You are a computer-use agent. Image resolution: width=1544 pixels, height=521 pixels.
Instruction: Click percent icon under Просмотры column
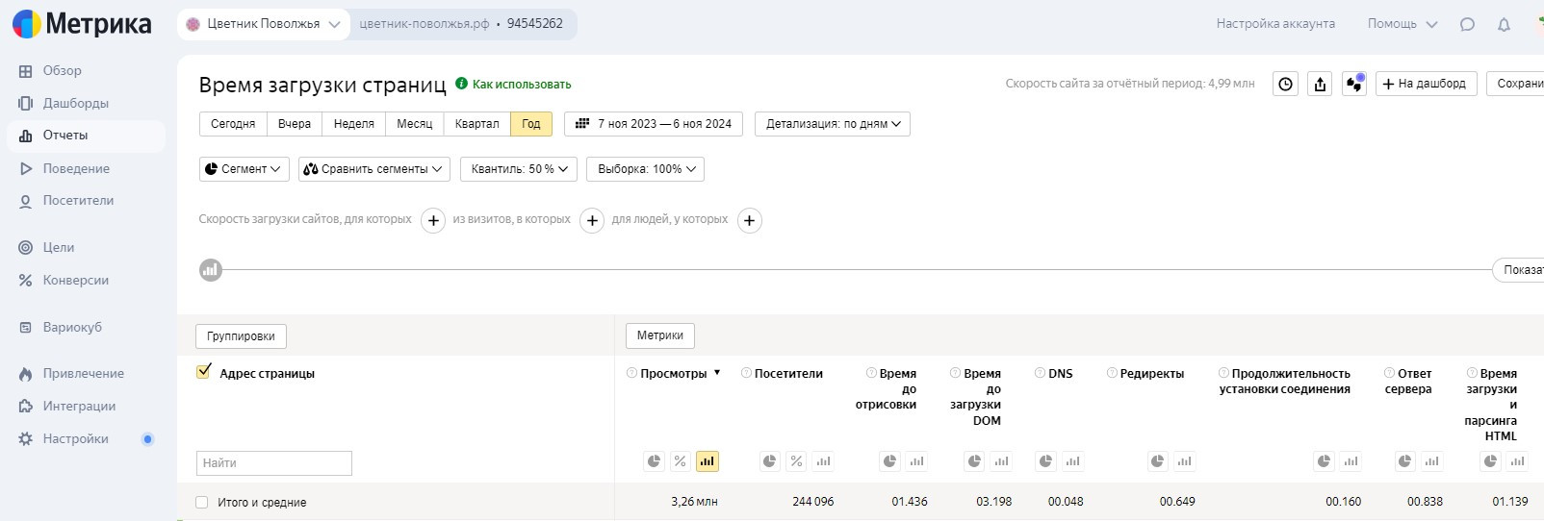680,461
